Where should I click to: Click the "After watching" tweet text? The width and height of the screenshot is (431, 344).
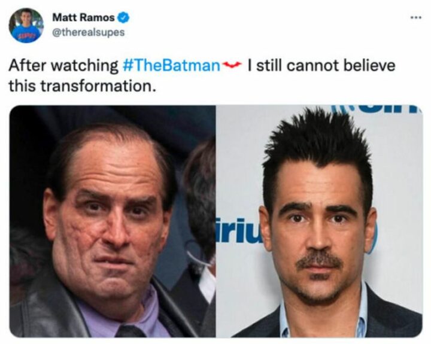(x=63, y=66)
